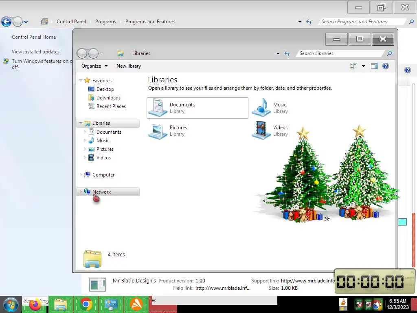Open the orange Avast taskbar icon
417x313 pixels.
tap(136, 304)
